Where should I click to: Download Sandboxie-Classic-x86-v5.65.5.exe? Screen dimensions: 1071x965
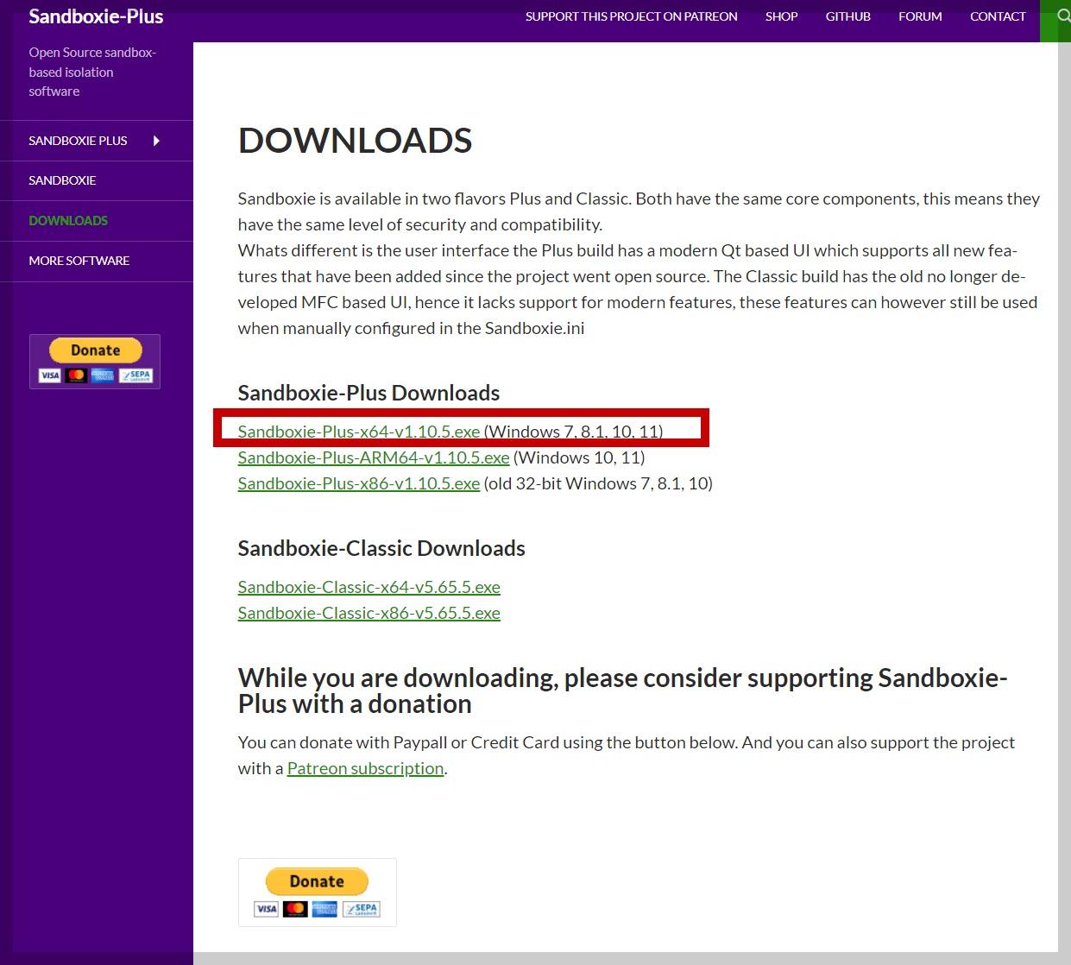tap(369, 613)
